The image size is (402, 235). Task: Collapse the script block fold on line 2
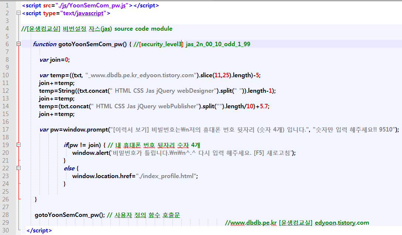18,13
